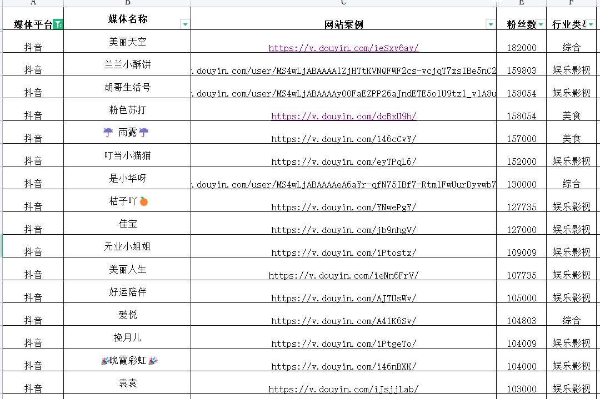Select the cell 美丽天空

pyautogui.click(x=127, y=42)
